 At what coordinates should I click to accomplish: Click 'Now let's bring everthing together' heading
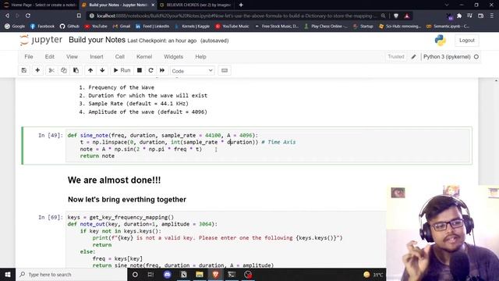[x=127, y=200]
